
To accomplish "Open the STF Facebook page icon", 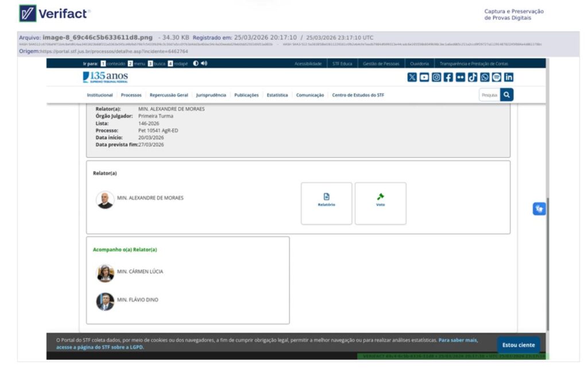I will [x=448, y=77].
